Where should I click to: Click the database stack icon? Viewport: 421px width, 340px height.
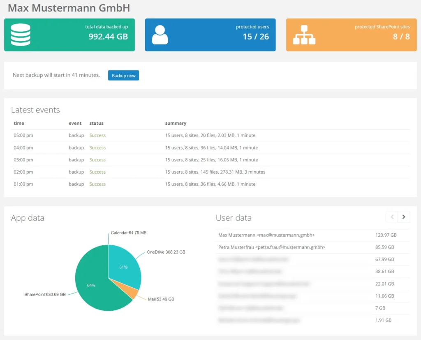pos(21,35)
